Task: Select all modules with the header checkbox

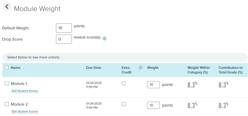Action: click(7, 68)
